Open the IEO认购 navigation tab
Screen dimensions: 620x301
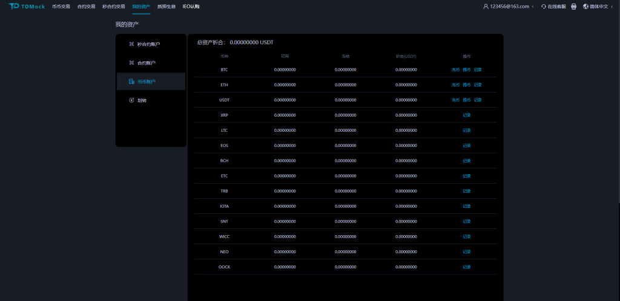pos(191,7)
